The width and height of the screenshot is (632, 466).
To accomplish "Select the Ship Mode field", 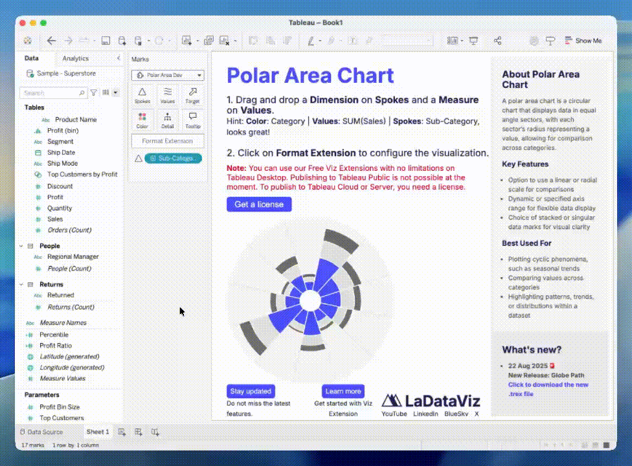I will coord(62,163).
